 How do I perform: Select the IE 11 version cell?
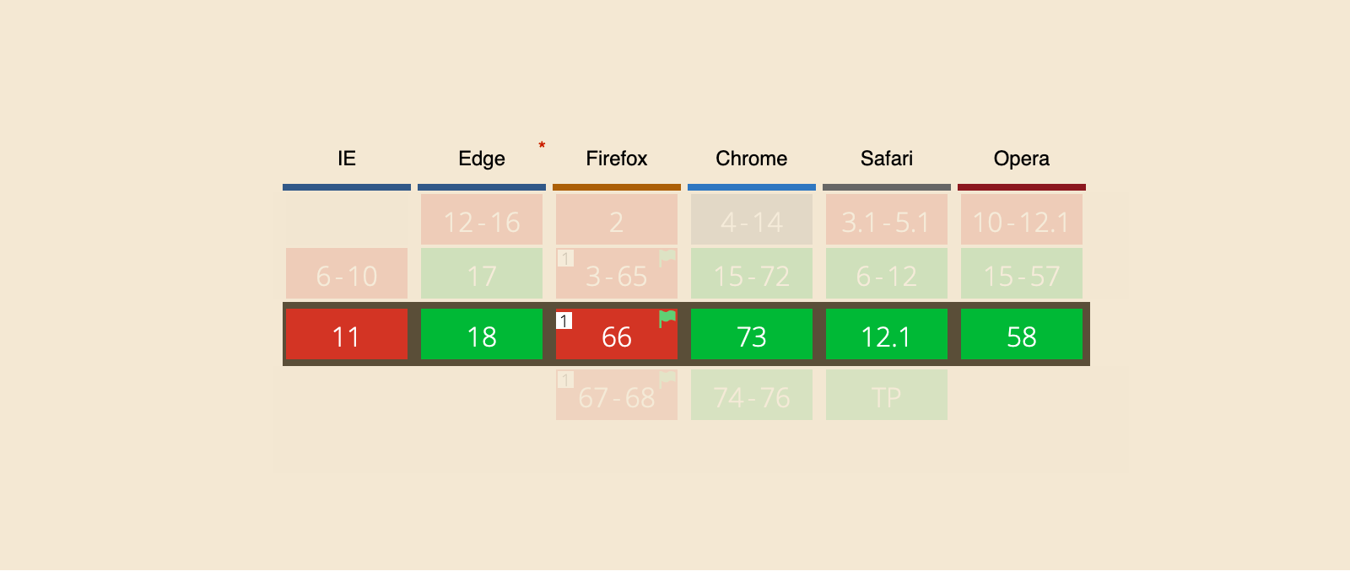(347, 335)
